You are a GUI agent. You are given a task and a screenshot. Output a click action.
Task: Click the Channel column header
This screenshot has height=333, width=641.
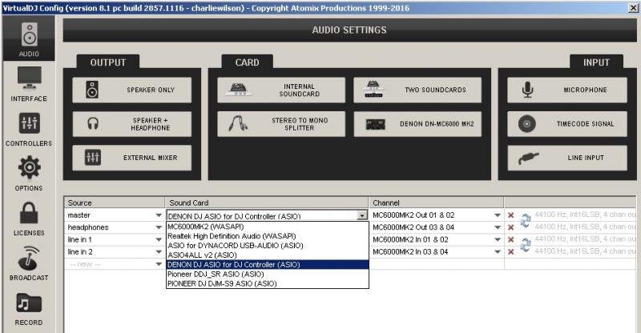tap(436, 203)
